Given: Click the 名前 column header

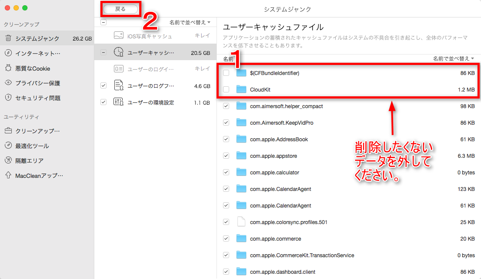Looking at the screenshot, I should click(x=228, y=59).
